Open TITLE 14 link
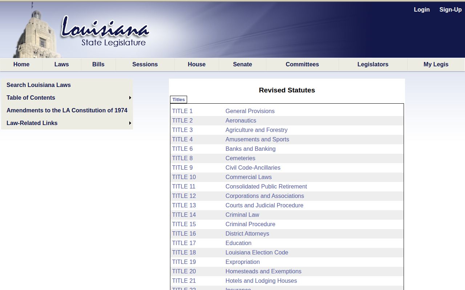465x290 pixels. (184, 215)
